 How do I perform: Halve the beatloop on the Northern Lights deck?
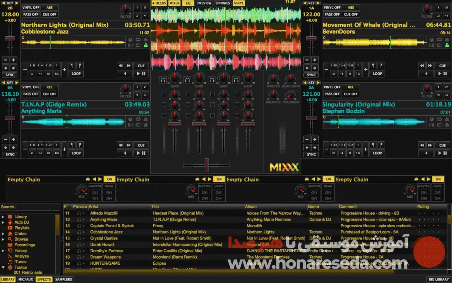click(x=25, y=69)
